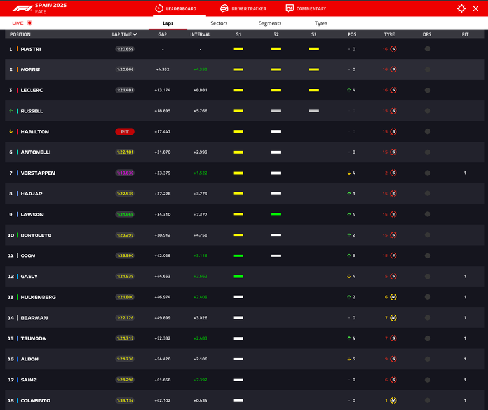The width and height of the screenshot is (488, 410).
Task: Click the helmet icon beside Driver Tracker
Action: tap(224, 8)
